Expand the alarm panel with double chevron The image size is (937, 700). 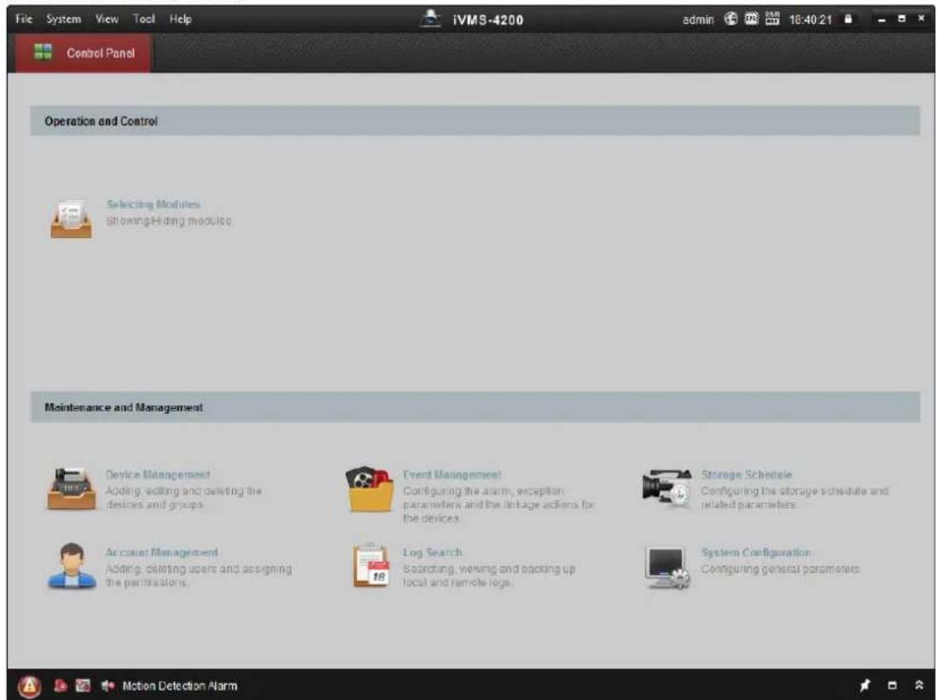click(x=919, y=685)
